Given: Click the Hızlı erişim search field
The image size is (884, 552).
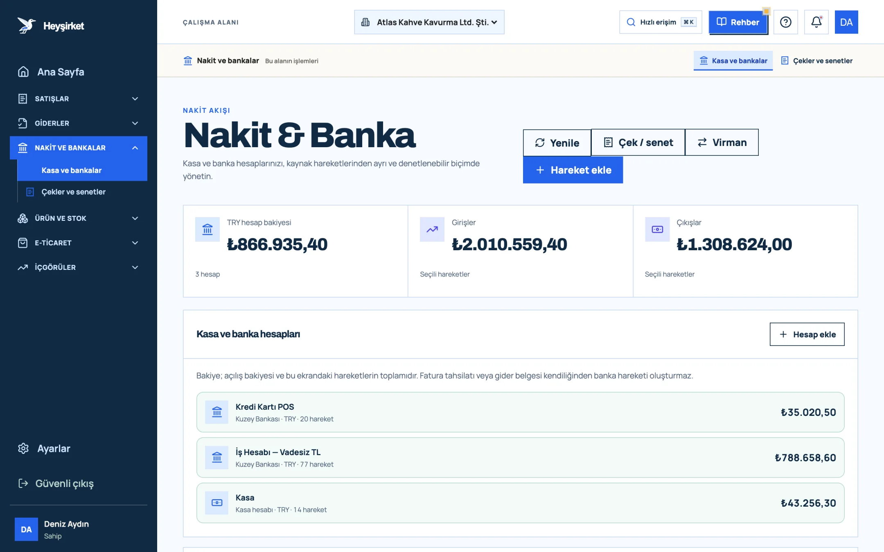Looking at the screenshot, I should [x=661, y=22].
